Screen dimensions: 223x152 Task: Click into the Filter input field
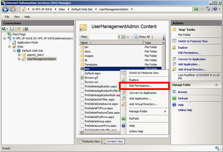[x=103, y=37]
